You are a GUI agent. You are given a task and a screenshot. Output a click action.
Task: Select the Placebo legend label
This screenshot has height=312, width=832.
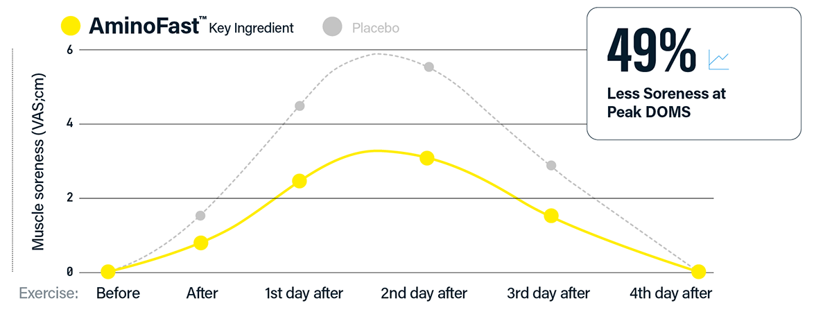376,28
